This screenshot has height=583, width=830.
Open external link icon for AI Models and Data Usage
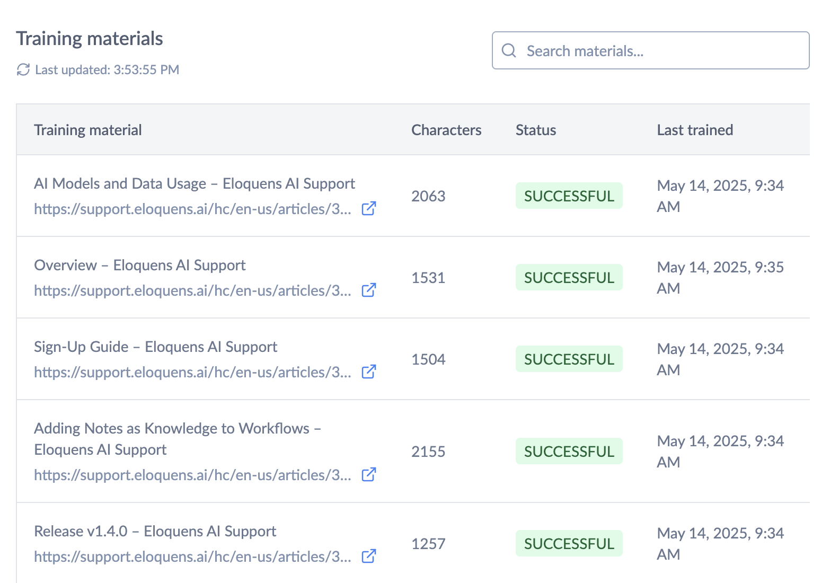pos(369,208)
